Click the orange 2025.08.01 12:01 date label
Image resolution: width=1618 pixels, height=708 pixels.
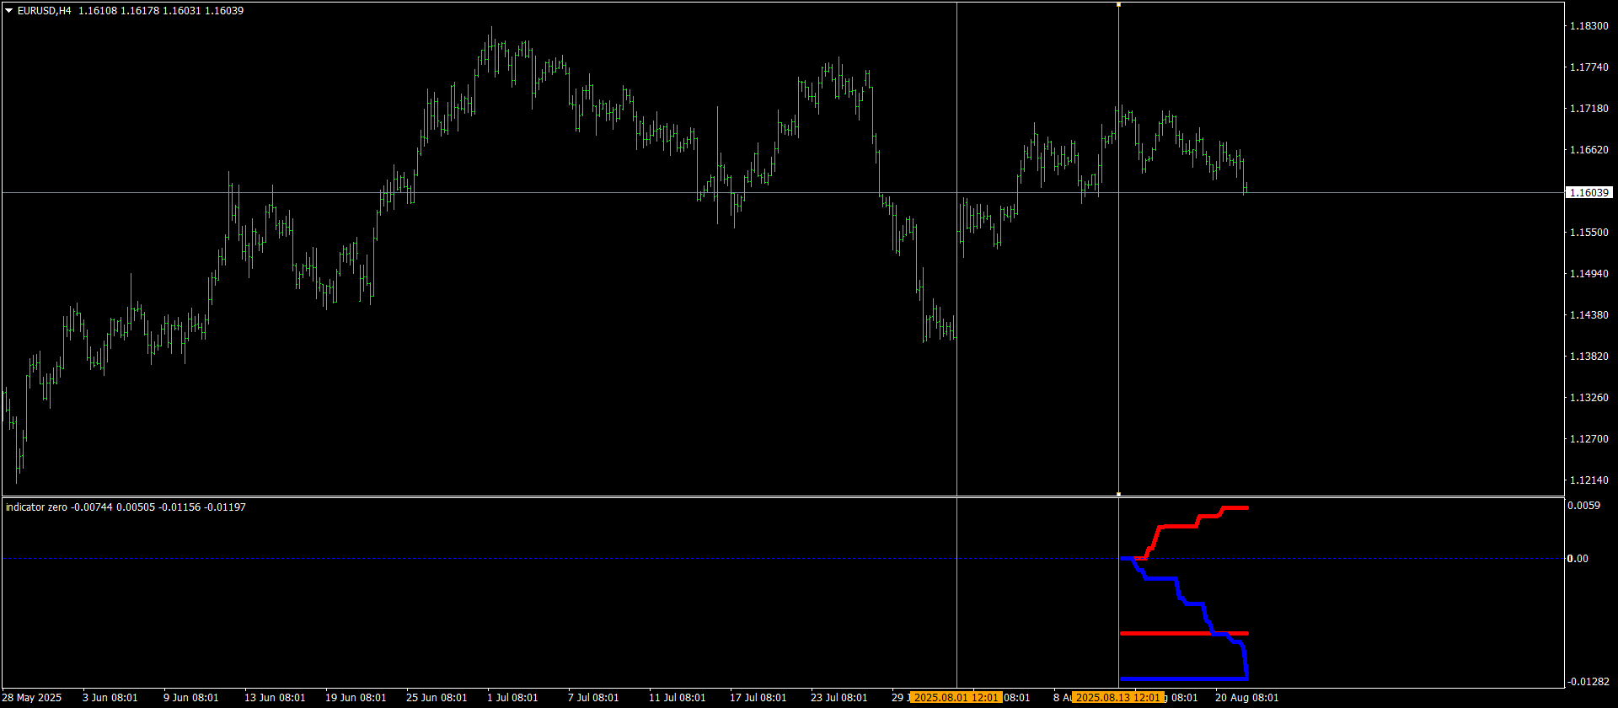(956, 698)
